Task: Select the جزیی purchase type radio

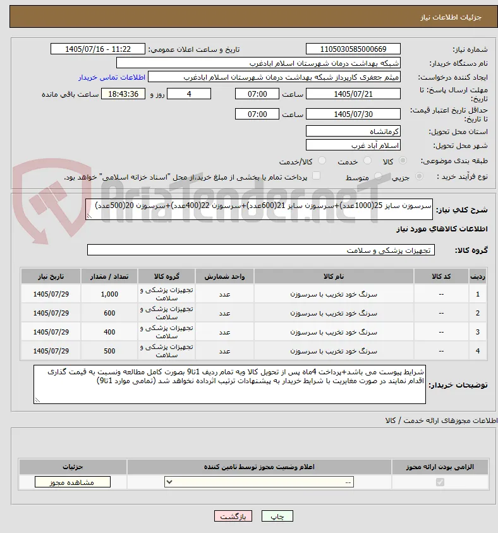Action: 419,176
